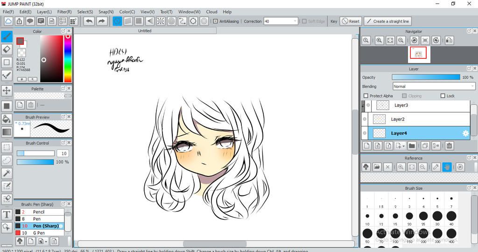Viewport: 478px width, 252px height.
Task: Click the Undo arrow in toolbar
Action: (x=89, y=21)
